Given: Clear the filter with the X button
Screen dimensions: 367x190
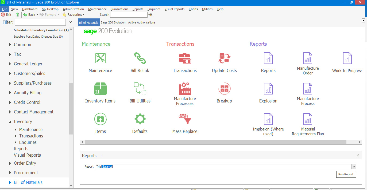Looking at the screenshot, I should coord(71,22).
